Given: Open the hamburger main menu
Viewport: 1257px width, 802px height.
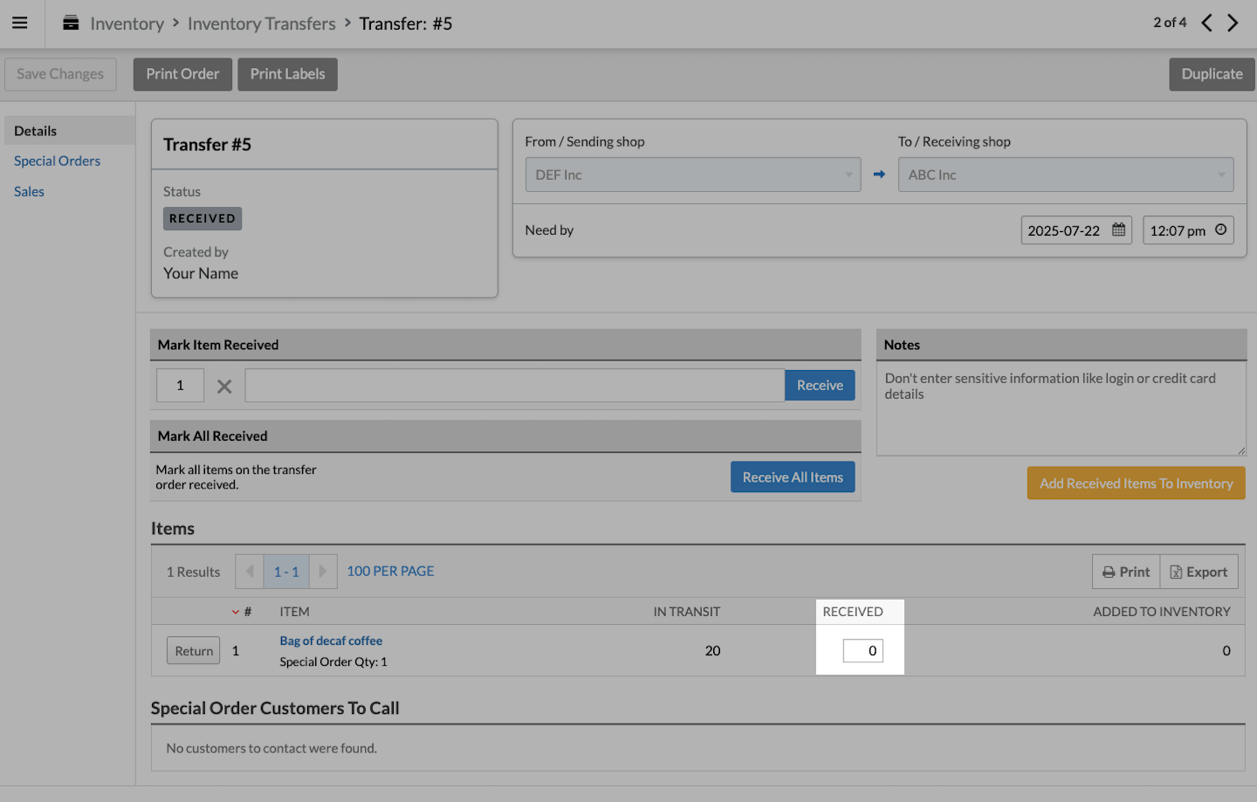Looking at the screenshot, I should [x=19, y=24].
